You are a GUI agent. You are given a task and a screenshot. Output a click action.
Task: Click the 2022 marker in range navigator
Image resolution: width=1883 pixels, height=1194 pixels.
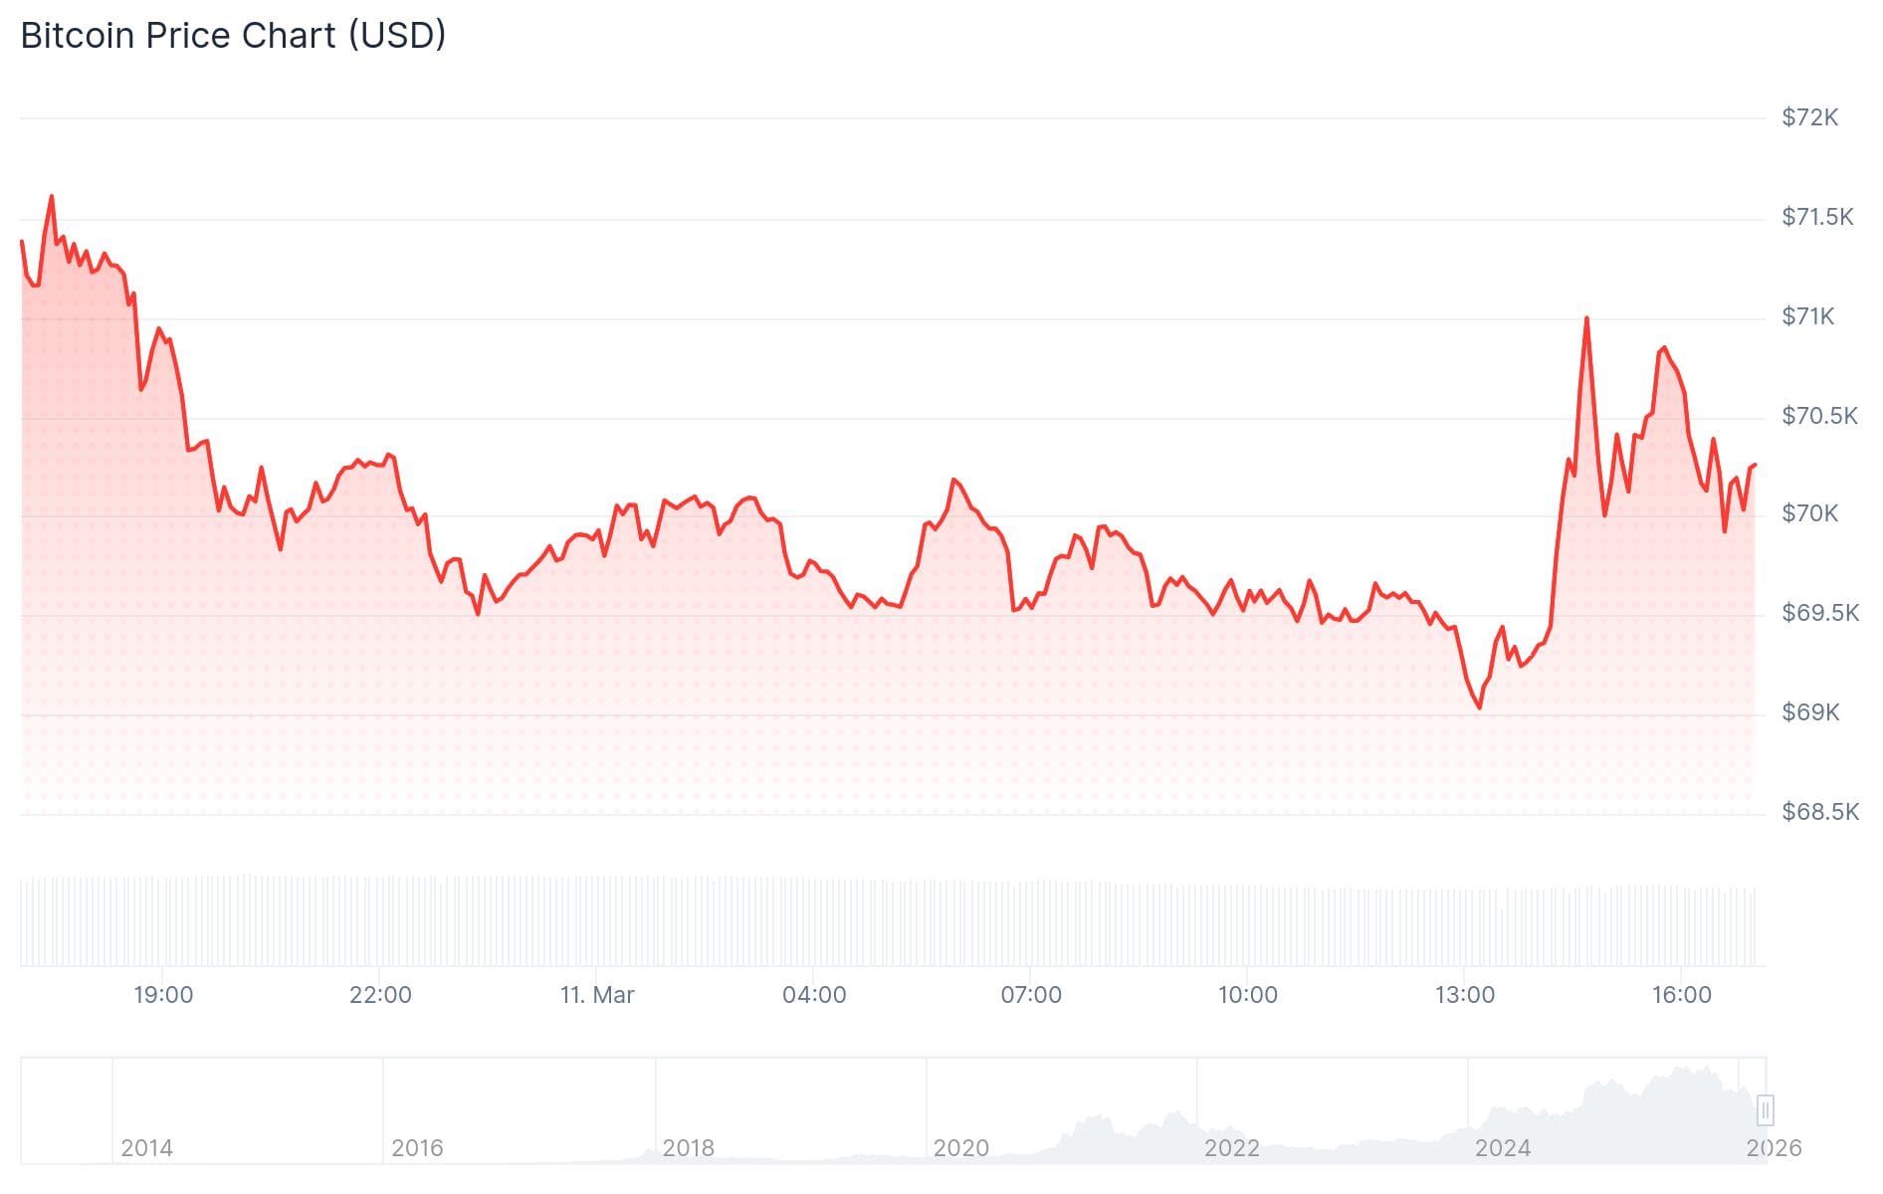(x=1231, y=1148)
